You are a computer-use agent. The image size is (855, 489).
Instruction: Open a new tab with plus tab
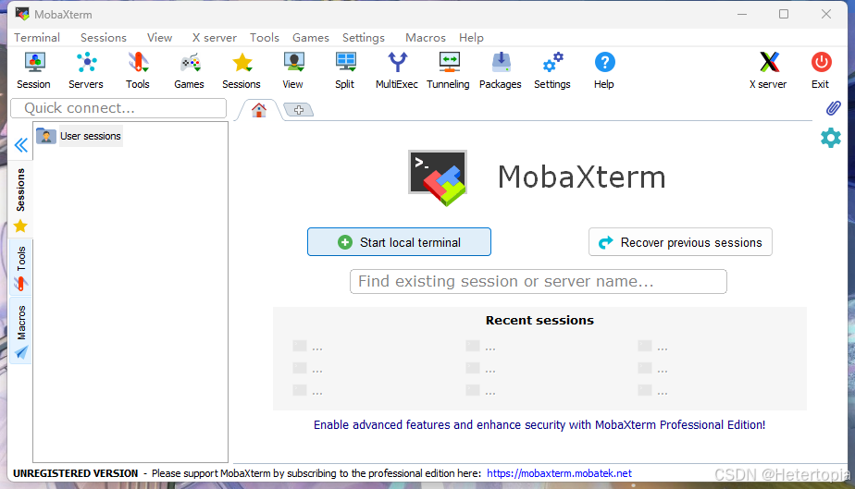coord(299,110)
